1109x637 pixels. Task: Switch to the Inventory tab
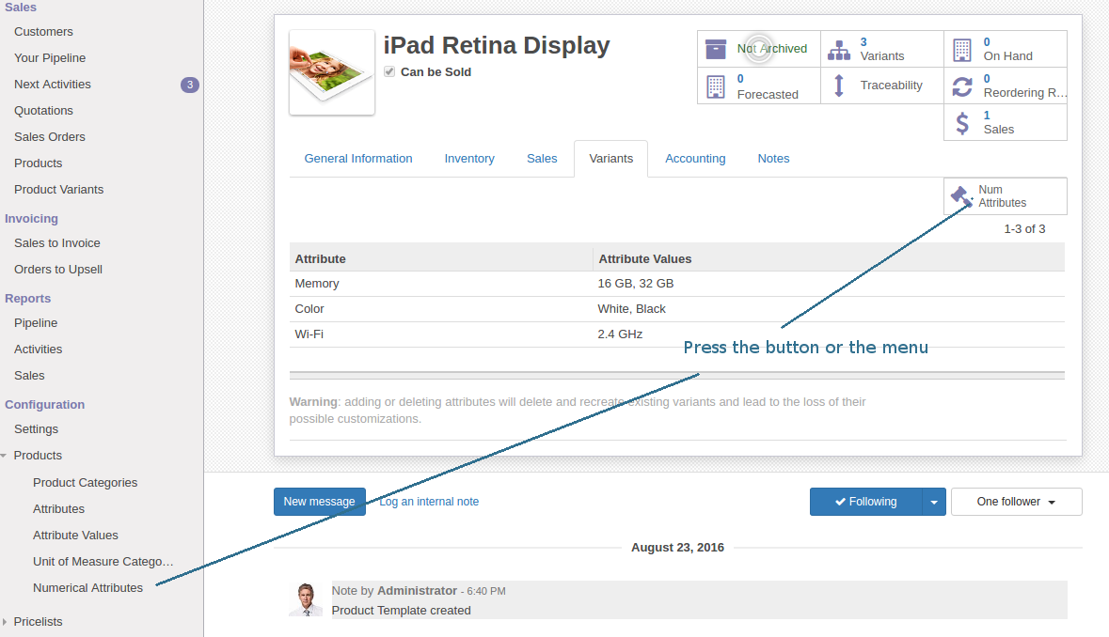coord(469,159)
